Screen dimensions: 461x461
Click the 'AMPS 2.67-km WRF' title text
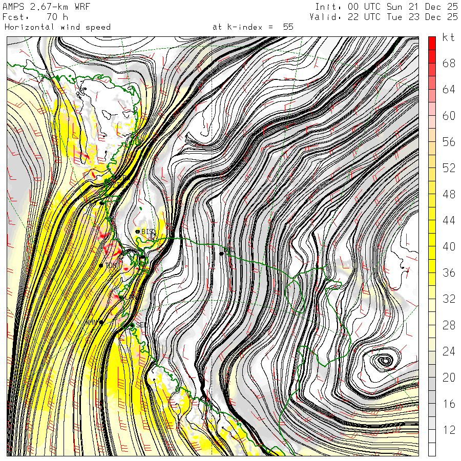[x=46, y=7]
